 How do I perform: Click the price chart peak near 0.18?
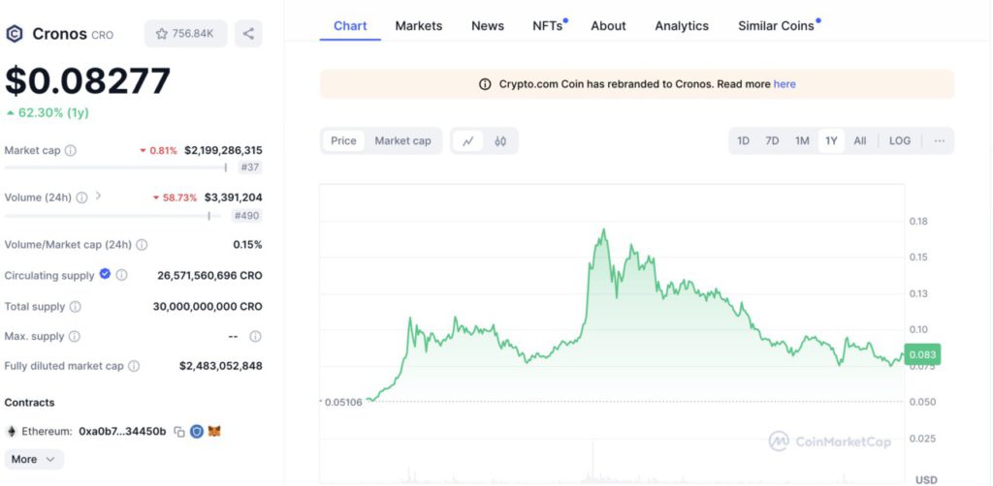[603, 229]
